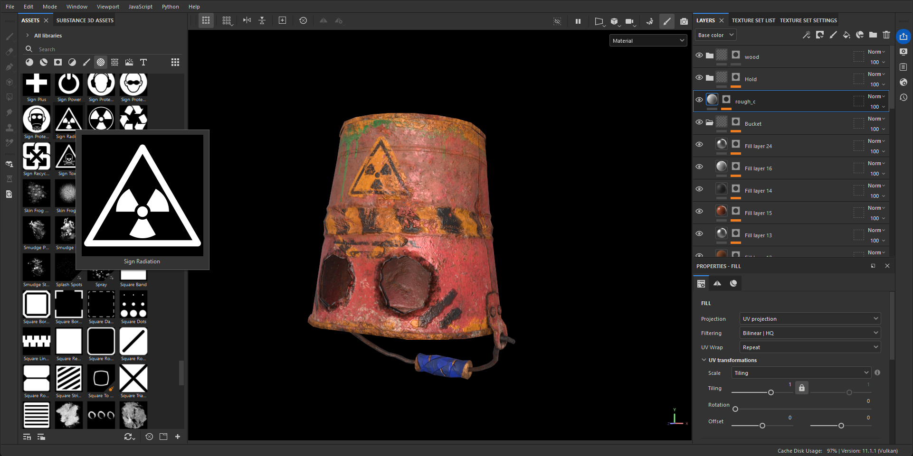Click the export textures share button
Viewport: 913px width, 456px height.
(903, 37)
